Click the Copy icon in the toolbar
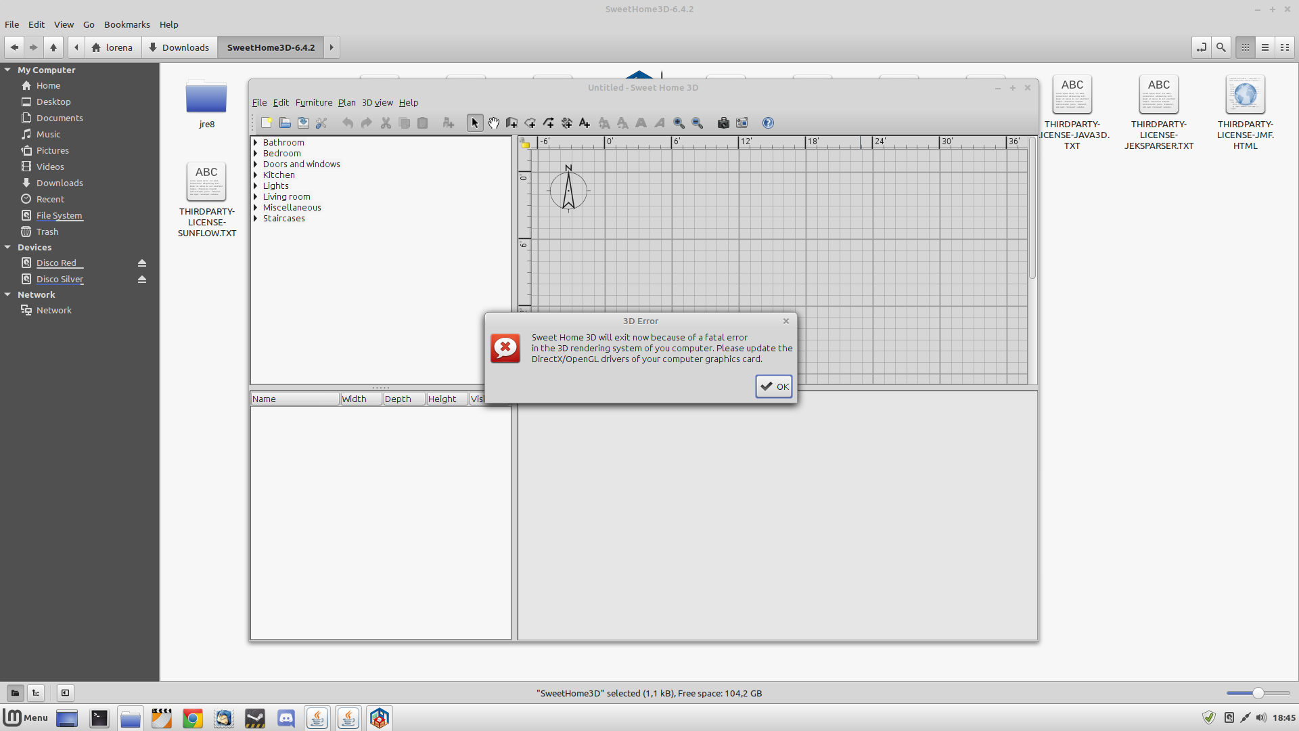The image size is (1299, 731). [x=404, y=123]
